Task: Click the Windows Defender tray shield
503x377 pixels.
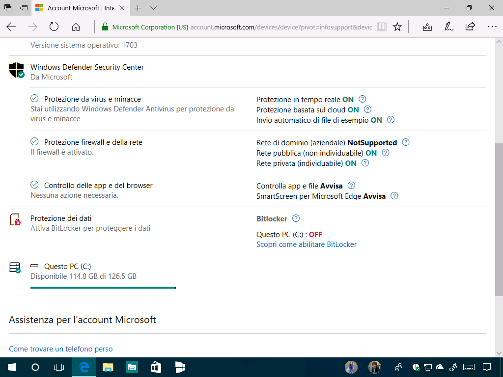Action: tap(416, 367)
